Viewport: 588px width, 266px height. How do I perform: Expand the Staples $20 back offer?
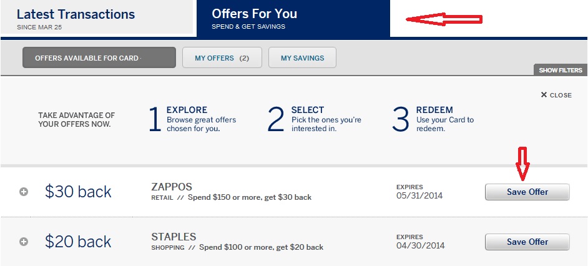point(24,242)
